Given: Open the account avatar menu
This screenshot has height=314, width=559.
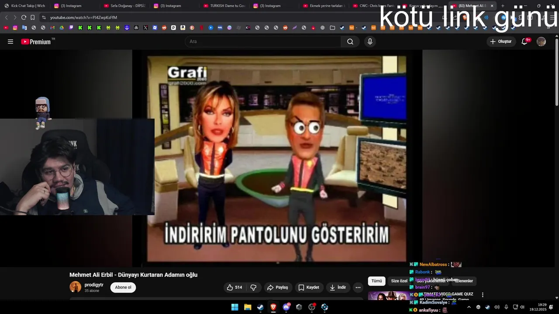Looking at the screenshot, I should pos(541,41).
